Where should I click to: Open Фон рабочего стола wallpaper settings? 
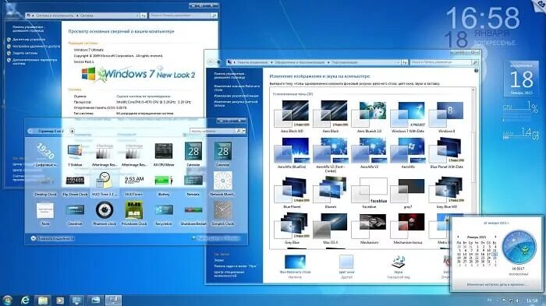coord(295,266)
